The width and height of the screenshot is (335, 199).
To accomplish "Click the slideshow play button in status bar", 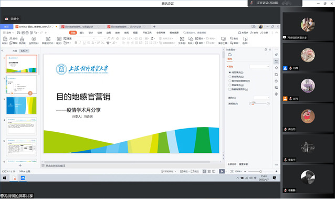I will pyautogui.click(x=222, y=171).
